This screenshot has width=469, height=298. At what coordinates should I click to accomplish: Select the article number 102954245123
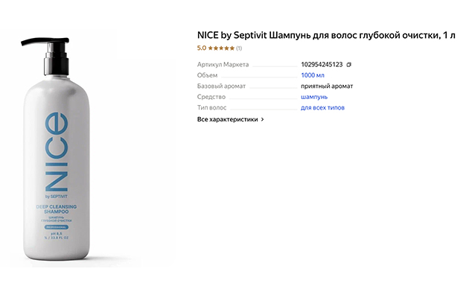click(322, 64)
